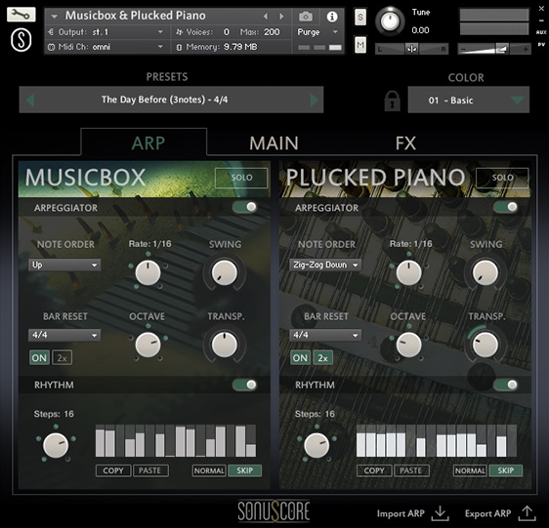Viewport: 549px width, 528px height.
Task: Click the AUX button in header
Action: point(541,32)
